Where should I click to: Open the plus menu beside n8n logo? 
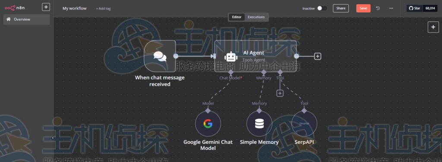pyautogui.click(x=46, y=7)
